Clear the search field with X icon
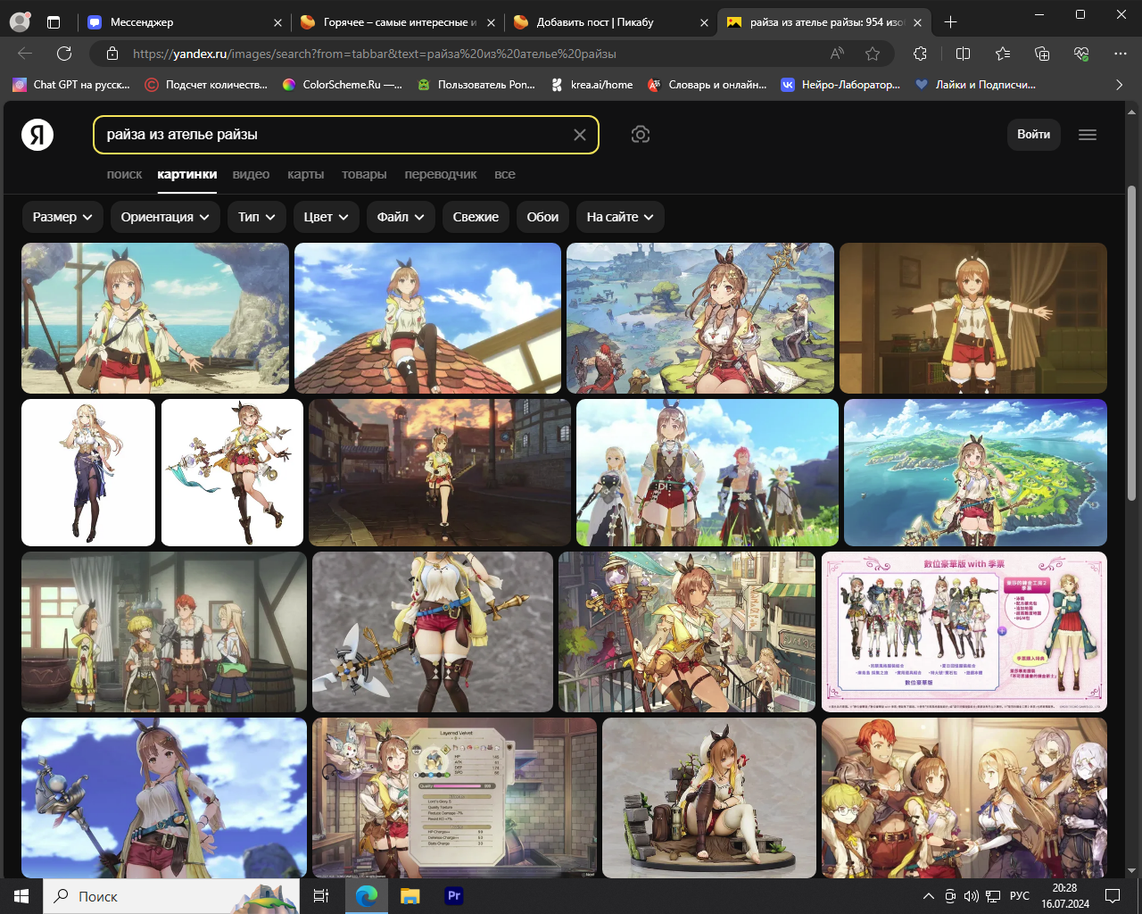This screenshot has height=914, width=1142. 579,135
